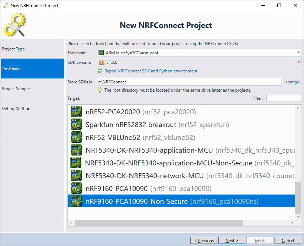Viewport: 304px width, 246px height.
Task: Click the horizontal scroll right arrow
Action: pyautogui.click(x=292, y=223)
